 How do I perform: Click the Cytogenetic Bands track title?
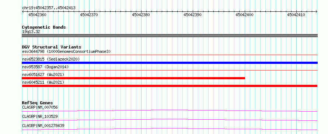click(x=44, y=27)
